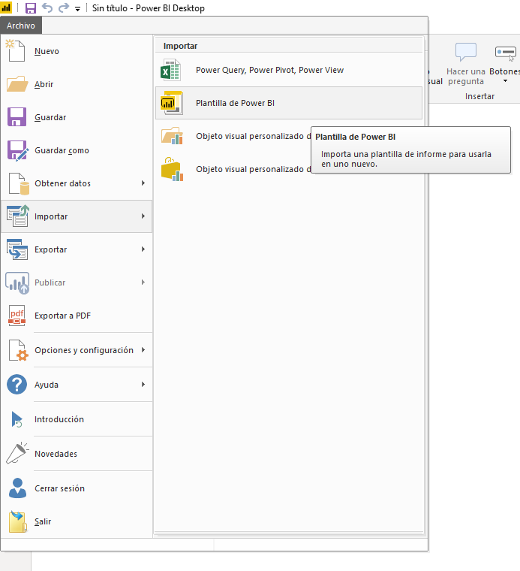This screenshot has height=571, width=520.
Task: Click the marketplace bag icon for custom visual
Action: point(172,169)
